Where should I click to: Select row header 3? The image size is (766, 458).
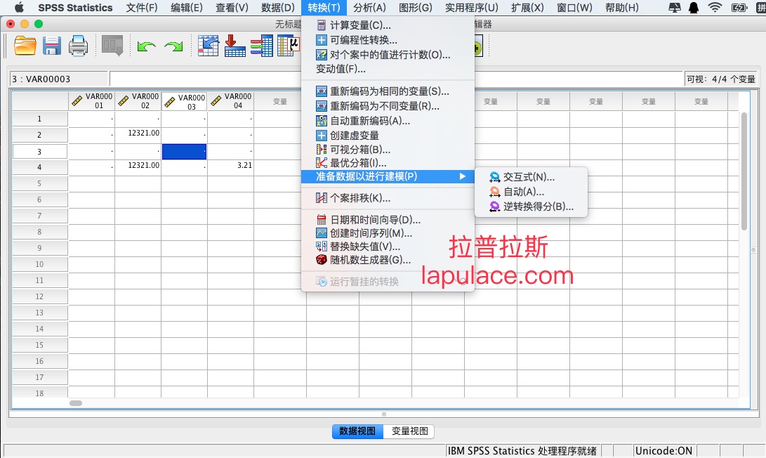(39, 152)
